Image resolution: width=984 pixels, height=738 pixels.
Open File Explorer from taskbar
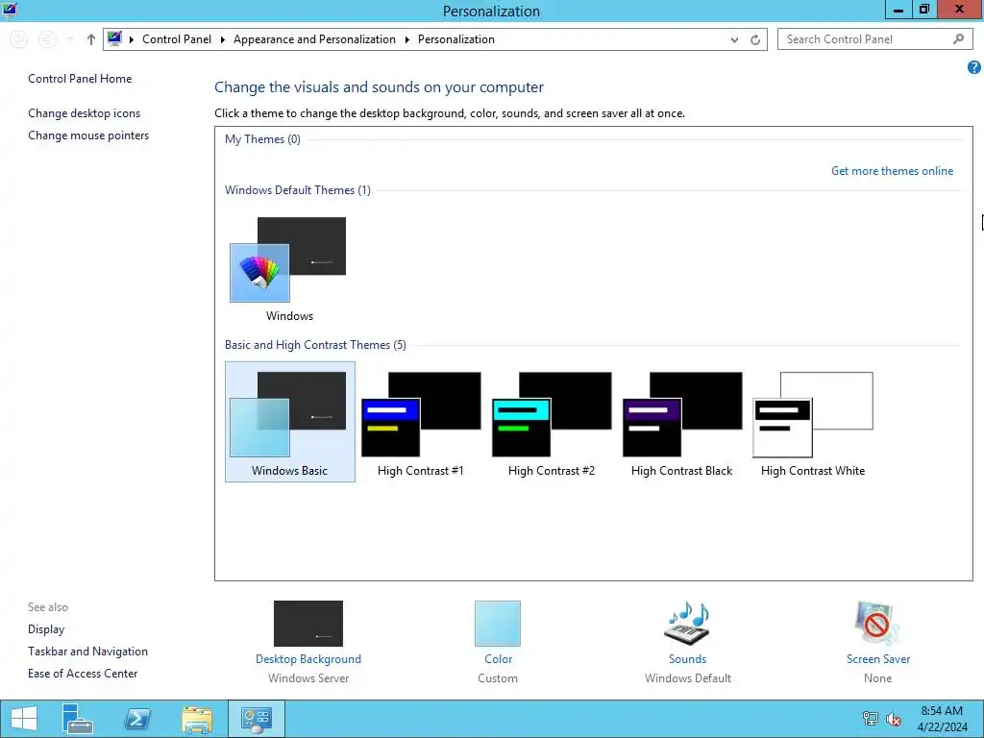pyautogui.click(x=197, y=719)
